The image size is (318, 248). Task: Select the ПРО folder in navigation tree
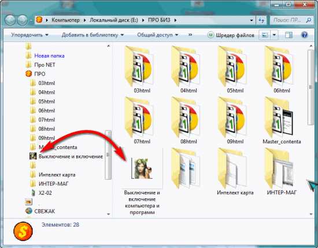click(x=40, y=74)
